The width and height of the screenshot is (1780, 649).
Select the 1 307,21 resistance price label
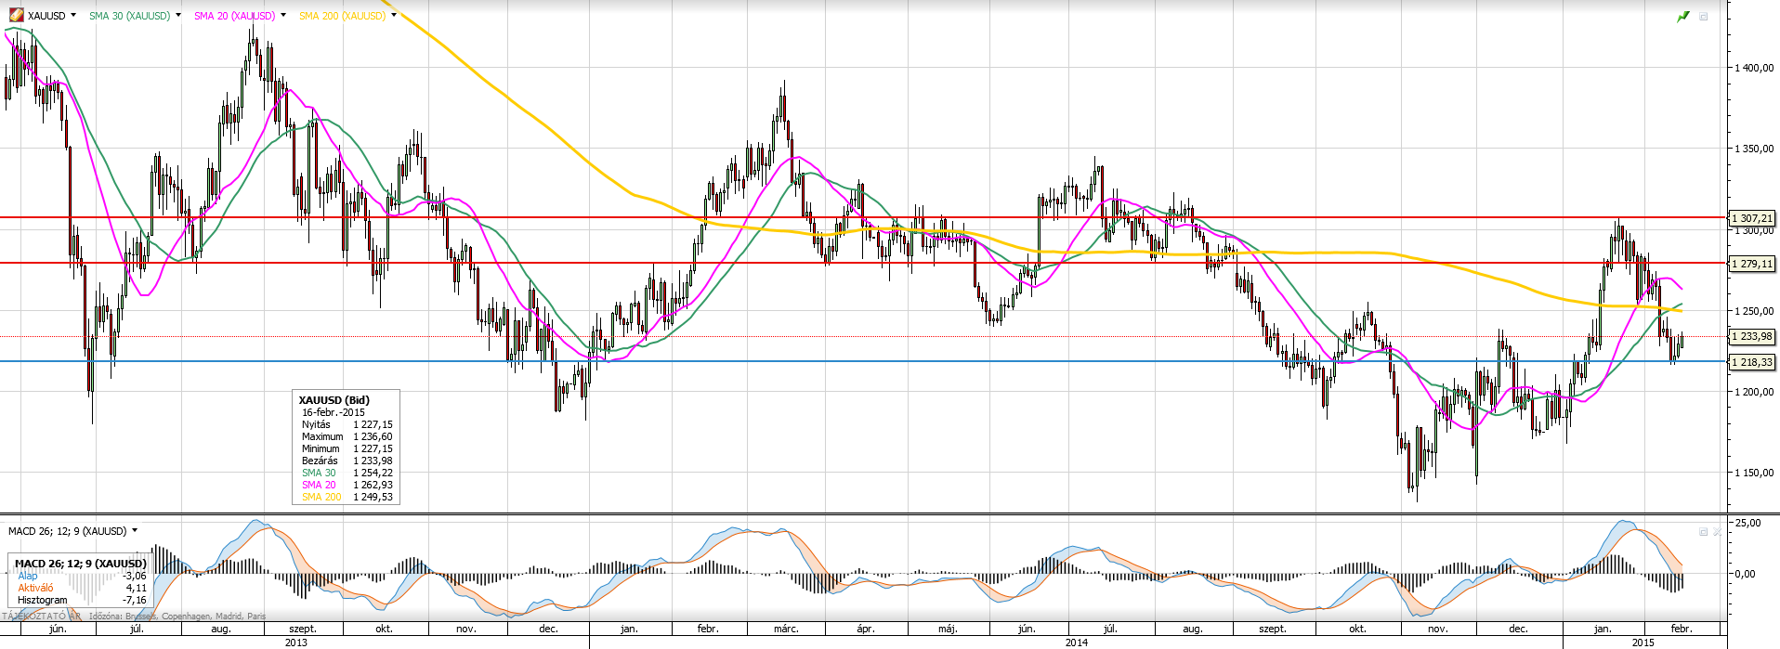[x=1752, y=218]
